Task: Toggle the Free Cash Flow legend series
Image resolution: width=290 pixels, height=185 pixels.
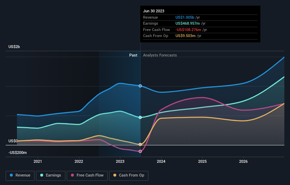Action: [87, 175]
